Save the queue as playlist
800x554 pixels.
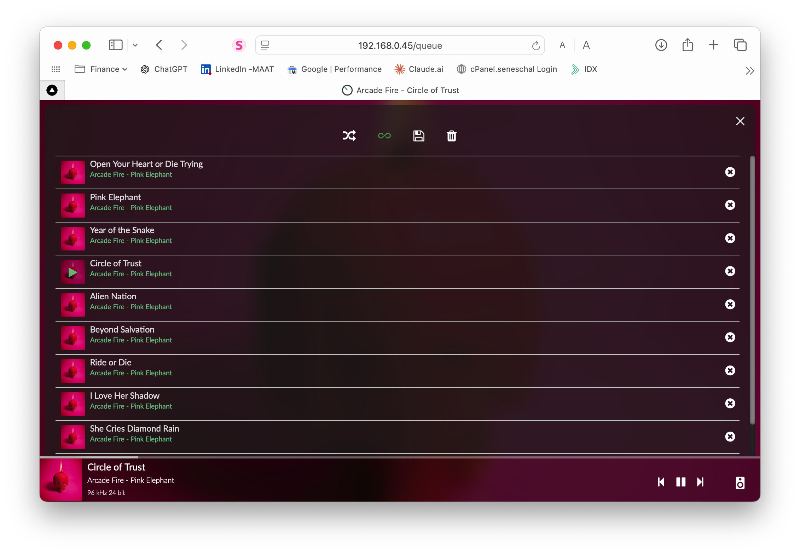coord(419,136)
